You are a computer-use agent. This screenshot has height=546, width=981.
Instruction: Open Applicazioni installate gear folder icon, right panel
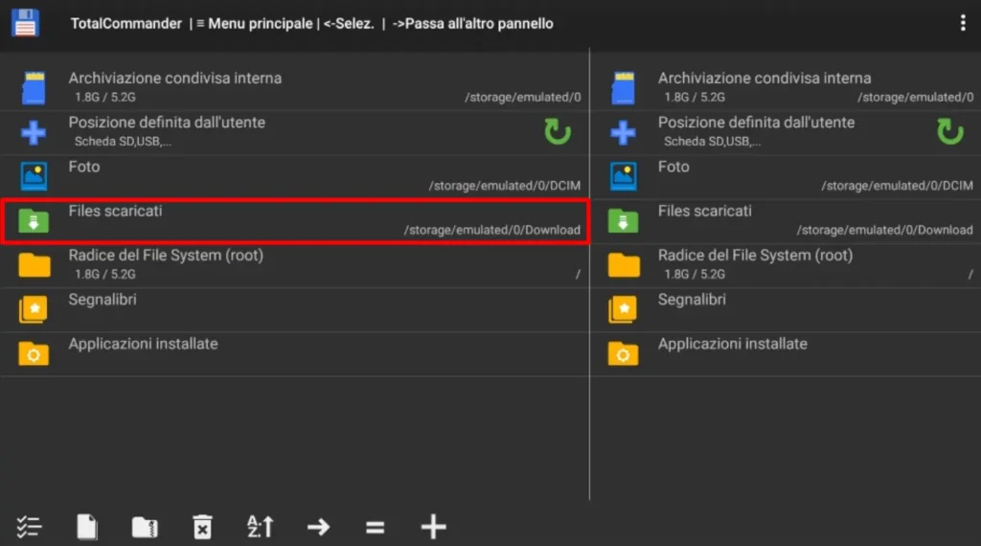(623, 353)
